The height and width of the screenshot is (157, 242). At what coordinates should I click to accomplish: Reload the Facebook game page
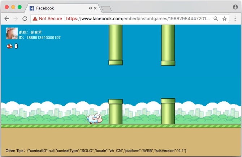pos(25,19)
